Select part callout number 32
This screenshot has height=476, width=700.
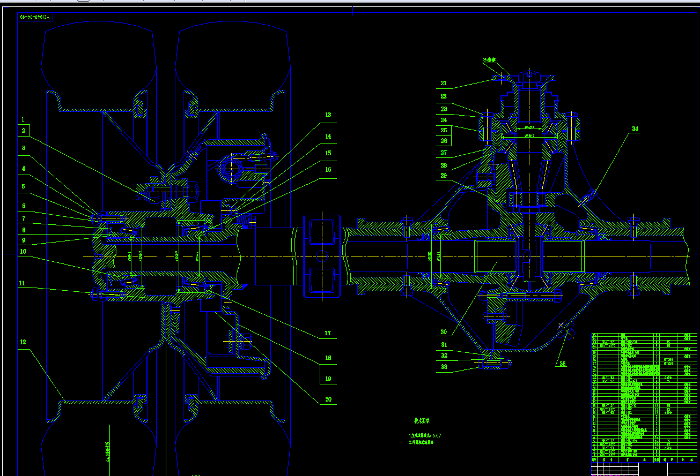[444, 355]
